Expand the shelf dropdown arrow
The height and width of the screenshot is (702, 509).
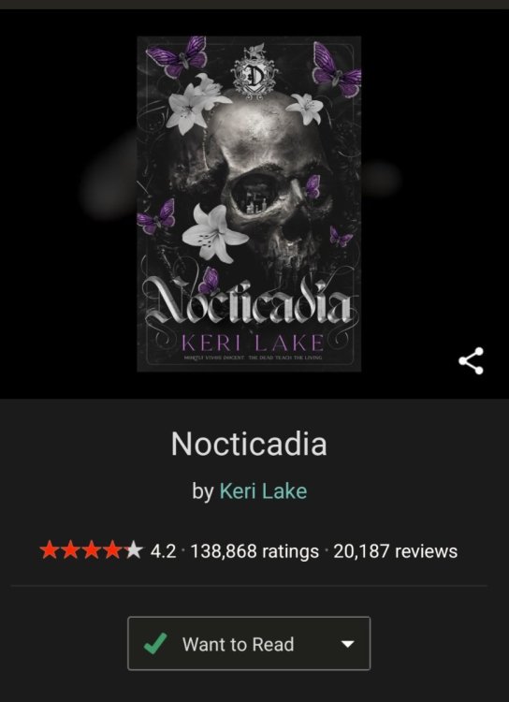coord(347,644)
